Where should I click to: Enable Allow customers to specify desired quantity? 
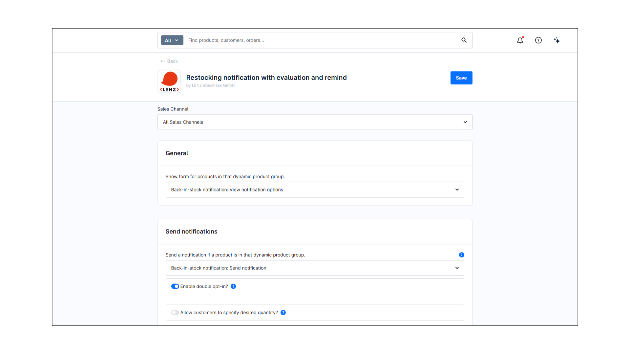pyautogui.click(x=175, y=312)
